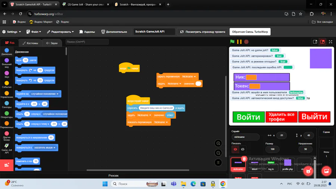This screenshot has height=189, width=336.
Task: Show sprite using eye icon
Action: [235, 149]
